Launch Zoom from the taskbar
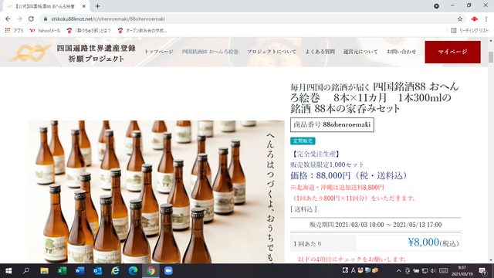Image resolution: width=494 pixels, height=278 pixels. tap(168, 271)
